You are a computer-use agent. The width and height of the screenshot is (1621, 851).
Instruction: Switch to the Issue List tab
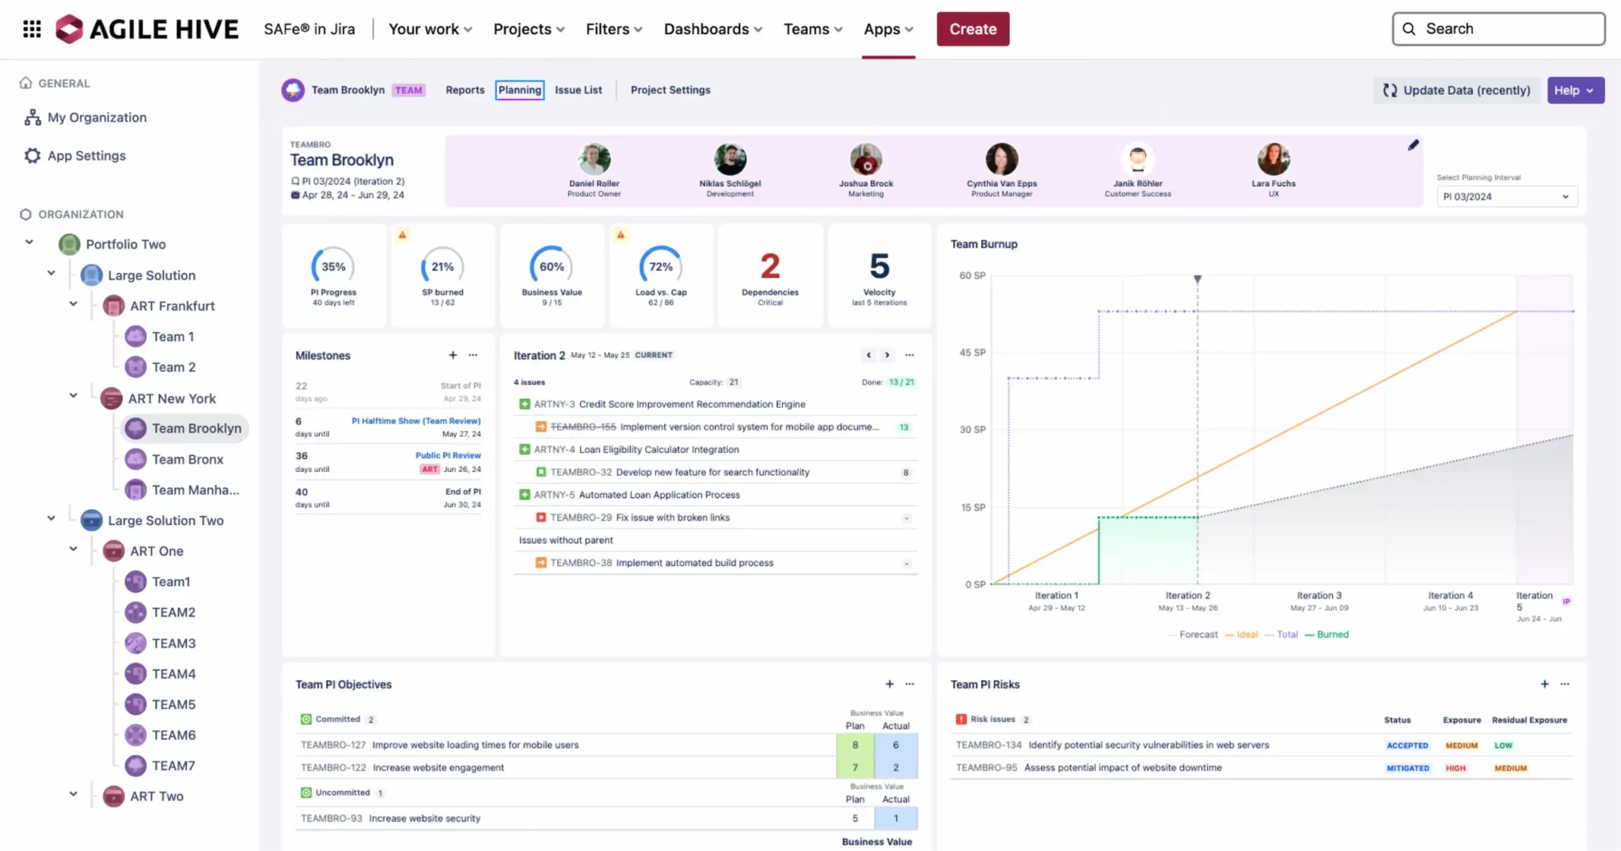579,90
